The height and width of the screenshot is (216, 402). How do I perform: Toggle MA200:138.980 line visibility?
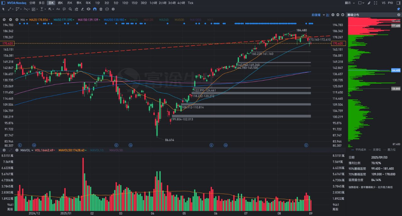[115, 20]
